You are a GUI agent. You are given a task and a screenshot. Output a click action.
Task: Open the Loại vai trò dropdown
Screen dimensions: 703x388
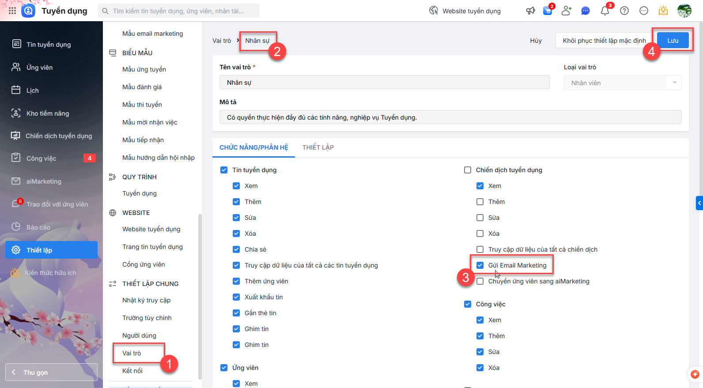click(622, 83)
